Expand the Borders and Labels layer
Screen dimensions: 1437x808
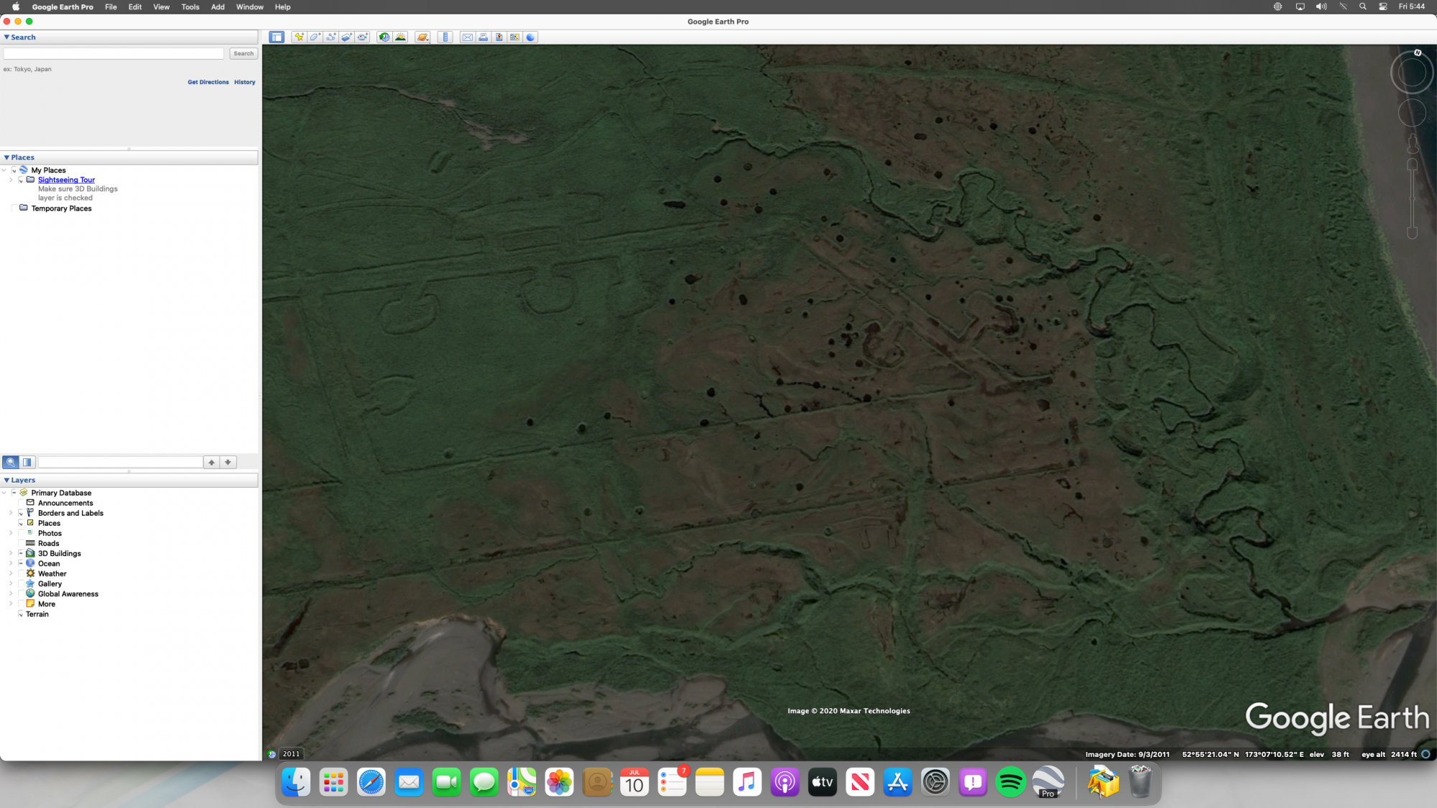pyautogui.click(x=11, y=514)
